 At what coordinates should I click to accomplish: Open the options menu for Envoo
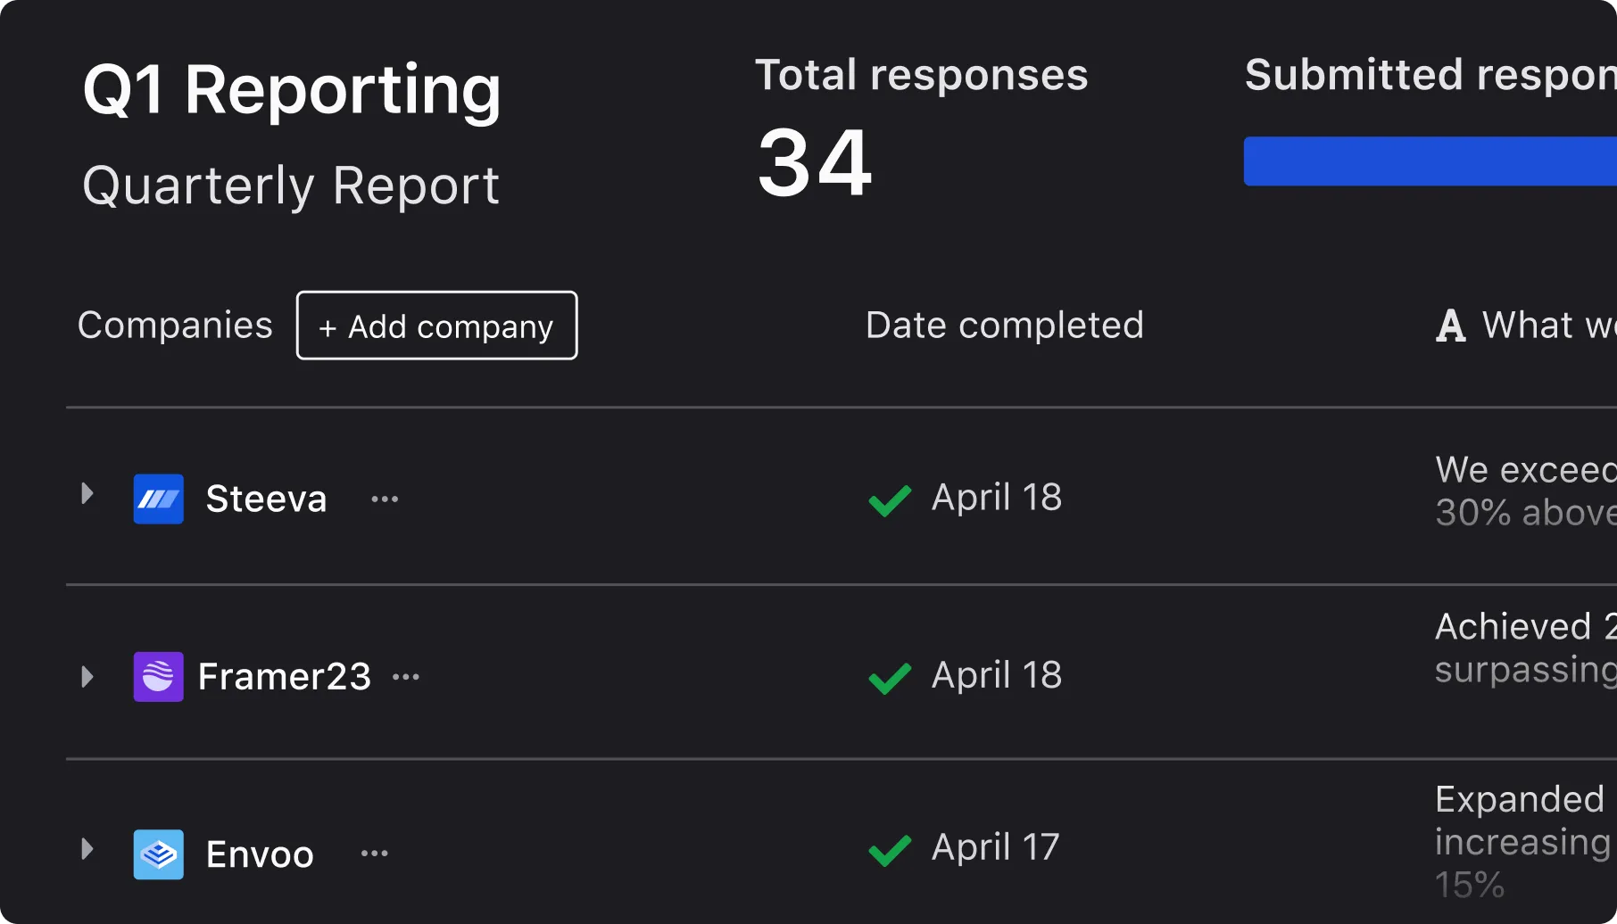pos(374,853)
